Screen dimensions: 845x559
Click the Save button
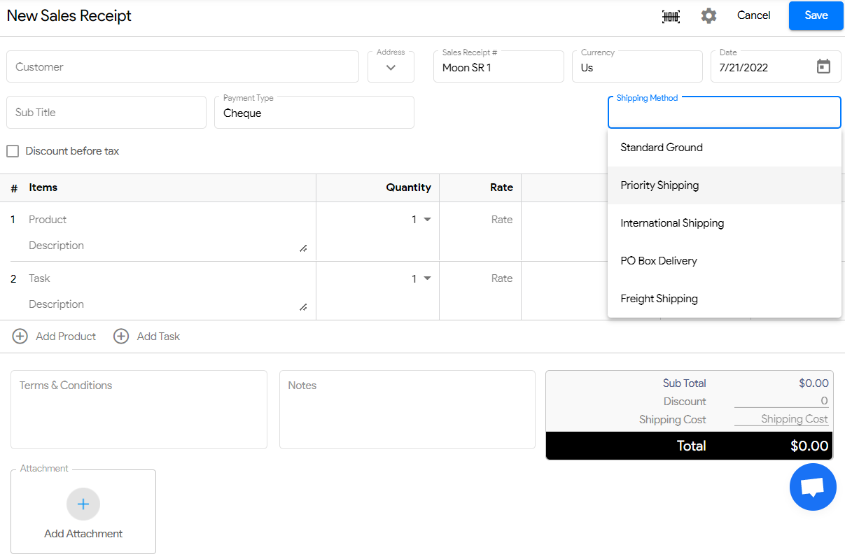point(816,15)
